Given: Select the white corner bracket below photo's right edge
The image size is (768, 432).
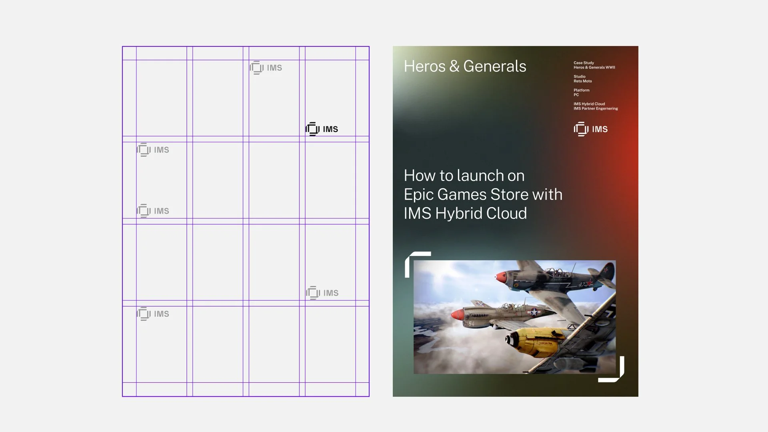Looking at the screenshot, I should coord(614,372).
